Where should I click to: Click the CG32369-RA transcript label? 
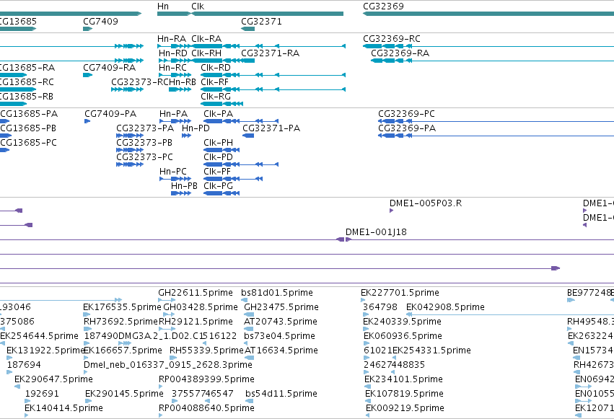[x=400, y=53]
